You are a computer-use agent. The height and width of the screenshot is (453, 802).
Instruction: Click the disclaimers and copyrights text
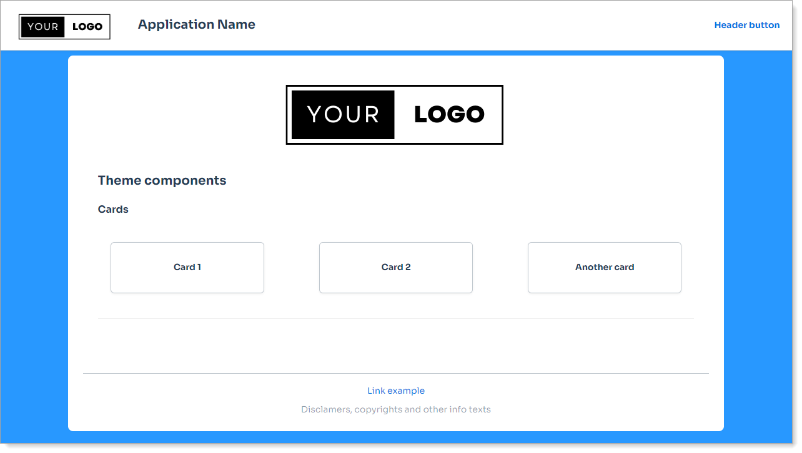click(396, 409)
